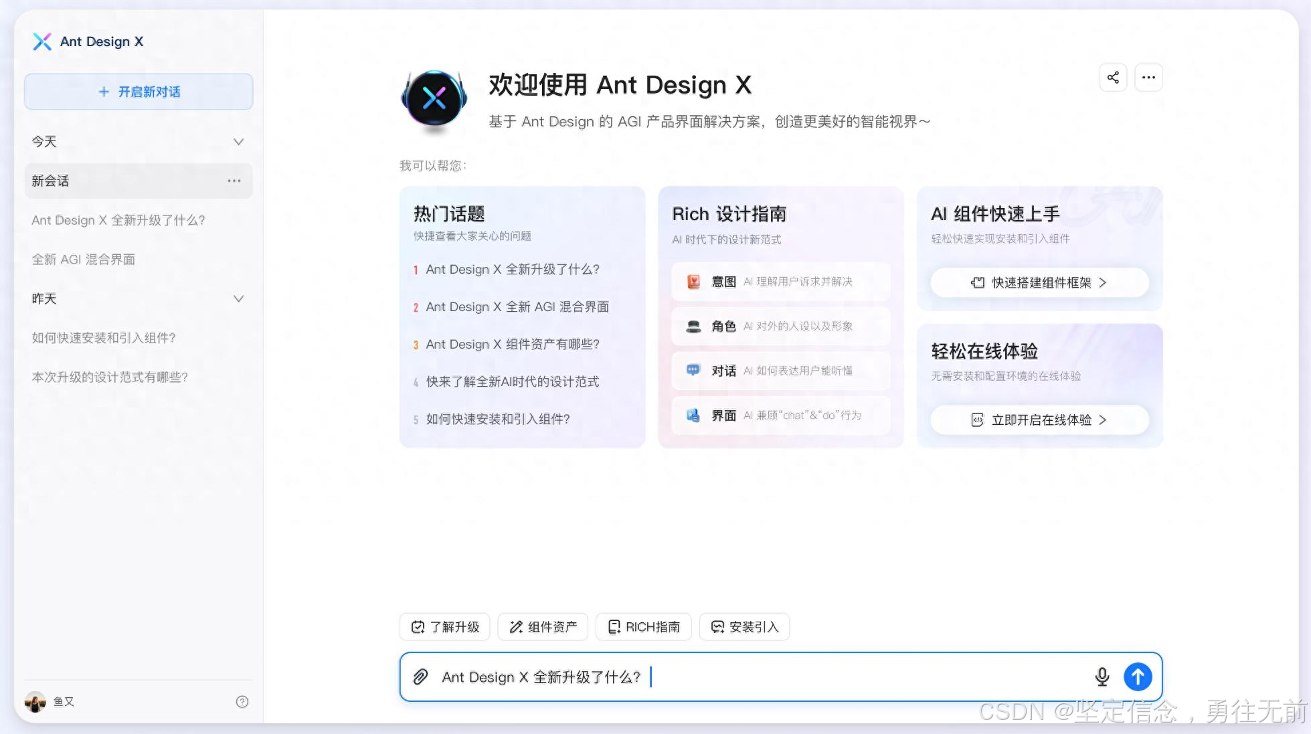Select the RICH指南 prompt tag
The width and height of the screenshot is (1311, 734).
(643, 627)
